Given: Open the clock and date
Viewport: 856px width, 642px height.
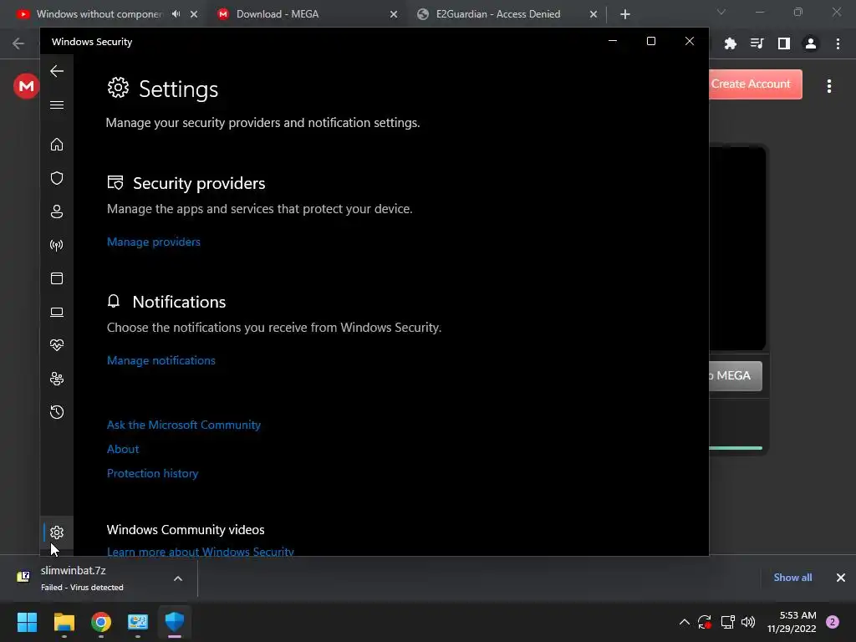Looking at the screenshot, I should [792, 622].
